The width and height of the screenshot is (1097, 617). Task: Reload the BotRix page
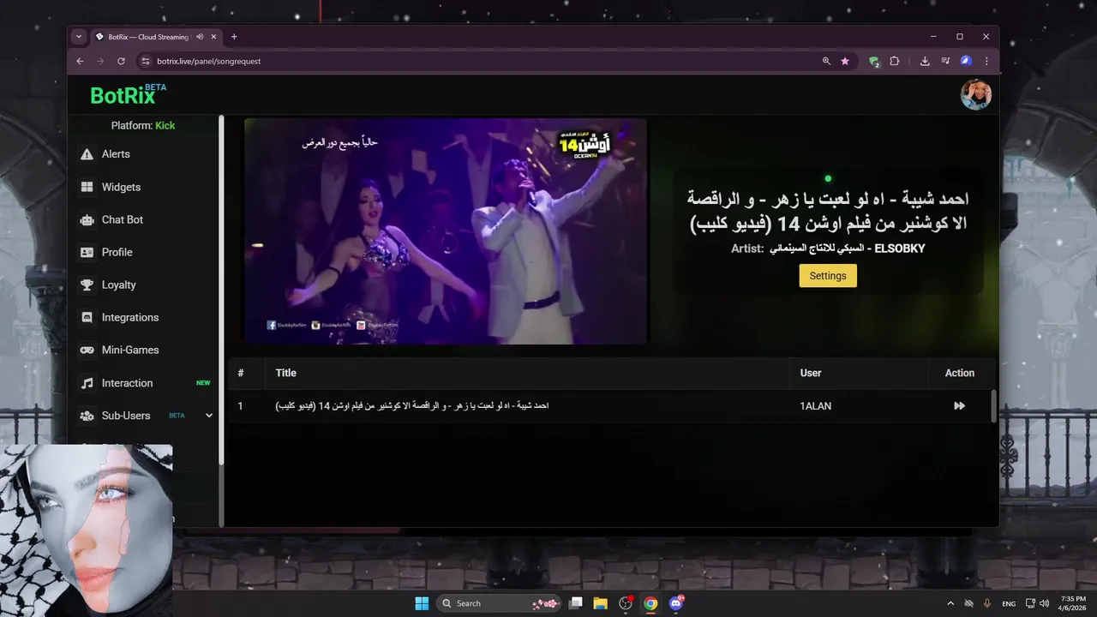121,61
